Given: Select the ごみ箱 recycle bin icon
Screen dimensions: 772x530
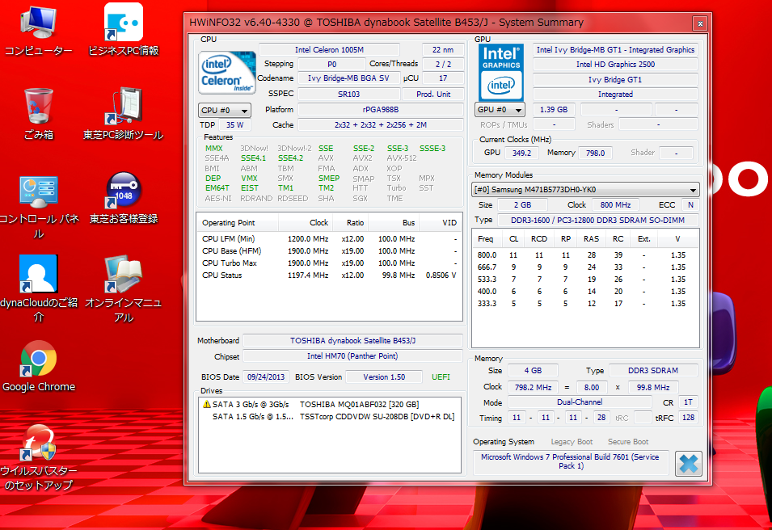Looking at the screenshot, I should 39,114.
